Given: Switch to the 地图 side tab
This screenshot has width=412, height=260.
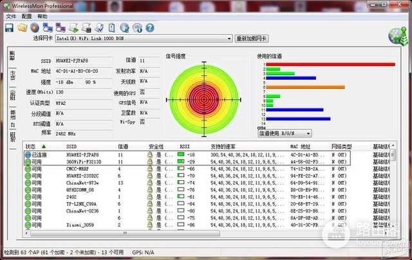Looking at the screenshot, I should pyautogui.click(x=12, y=137).
